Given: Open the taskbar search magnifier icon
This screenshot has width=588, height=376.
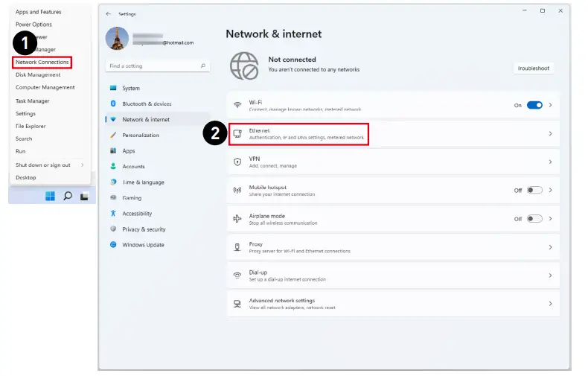Looking at the screenshot, I should pyautogui.click(x=68, y=196).
